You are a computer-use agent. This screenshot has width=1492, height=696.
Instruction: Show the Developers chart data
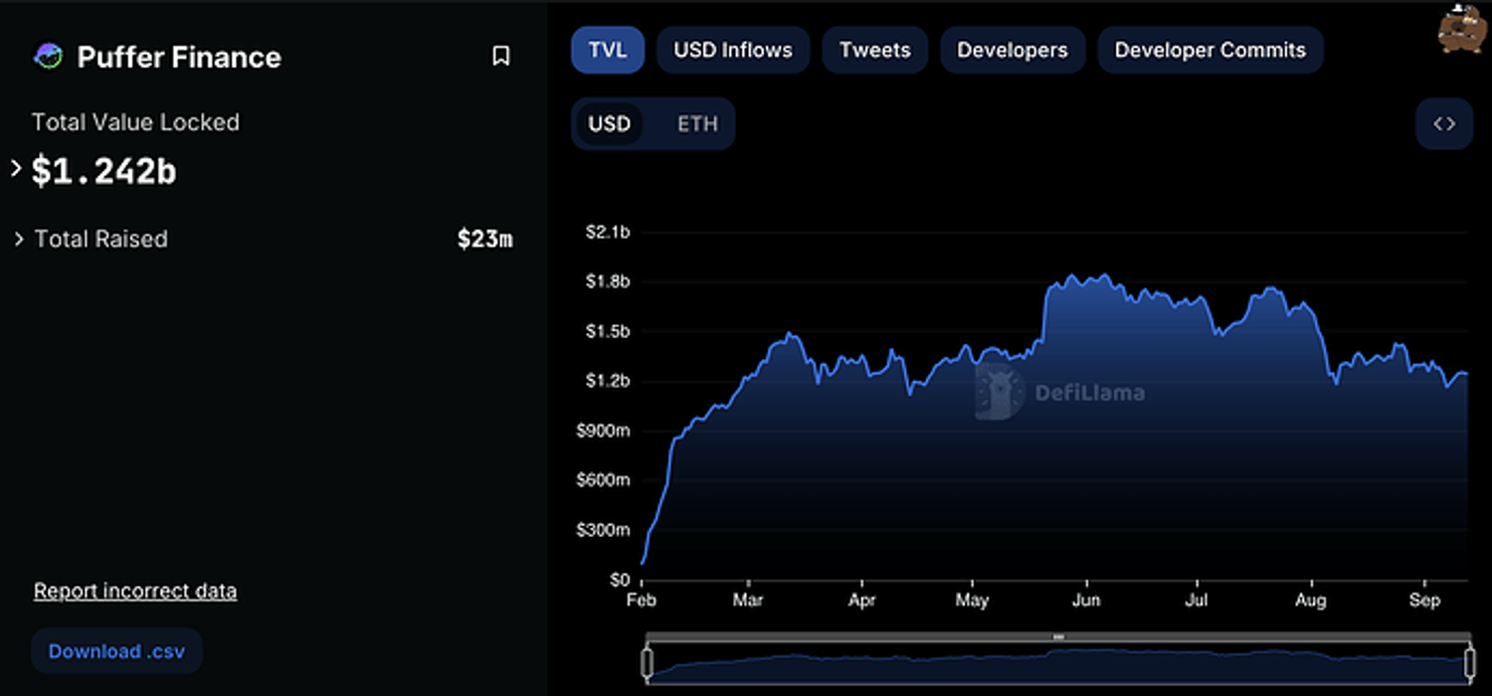point(1012,50)
